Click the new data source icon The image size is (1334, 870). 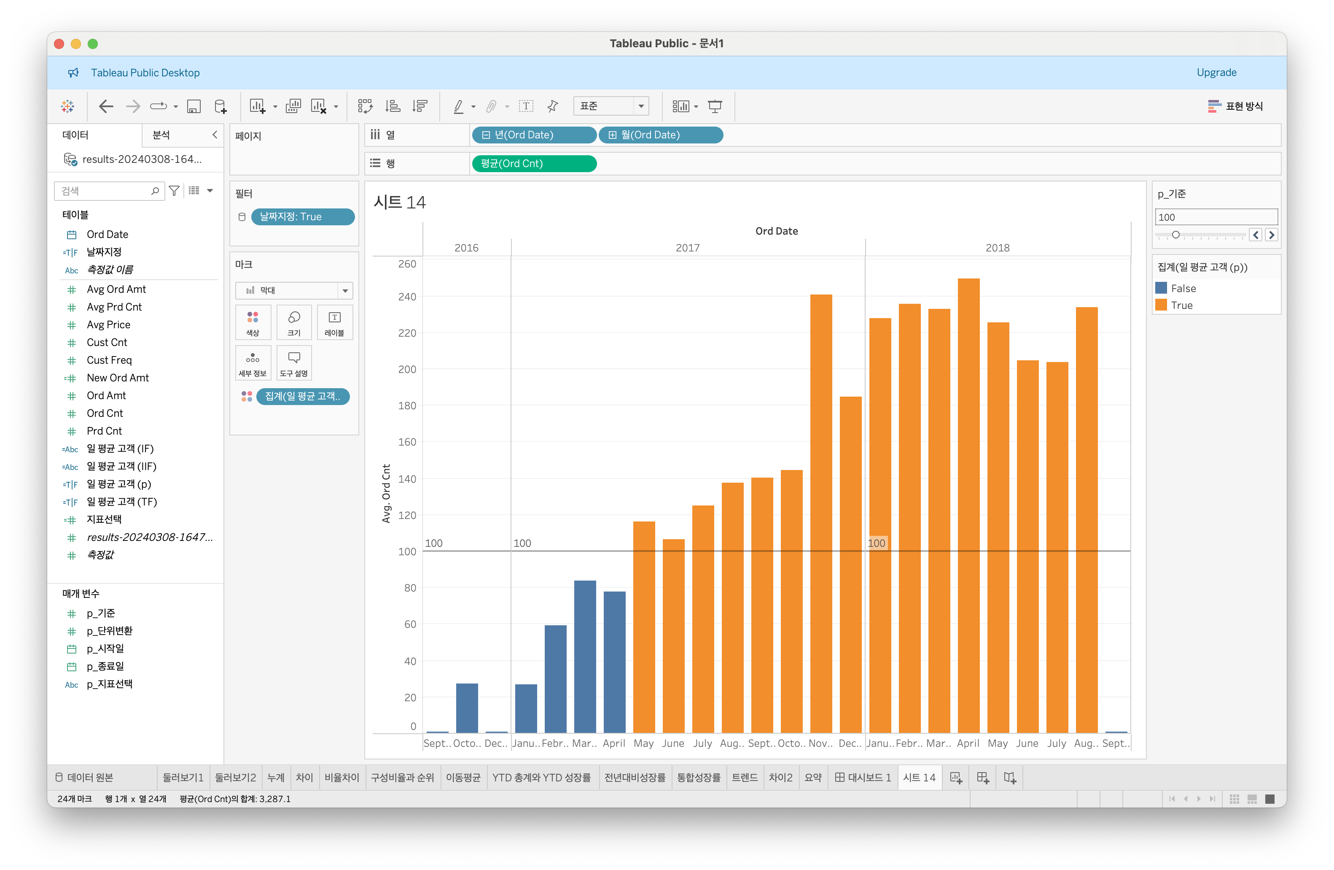click(220, 106)
